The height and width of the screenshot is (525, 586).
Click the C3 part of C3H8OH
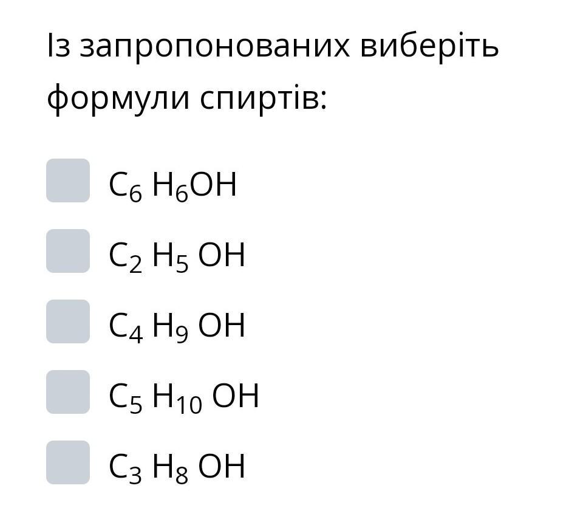point(126,468)
